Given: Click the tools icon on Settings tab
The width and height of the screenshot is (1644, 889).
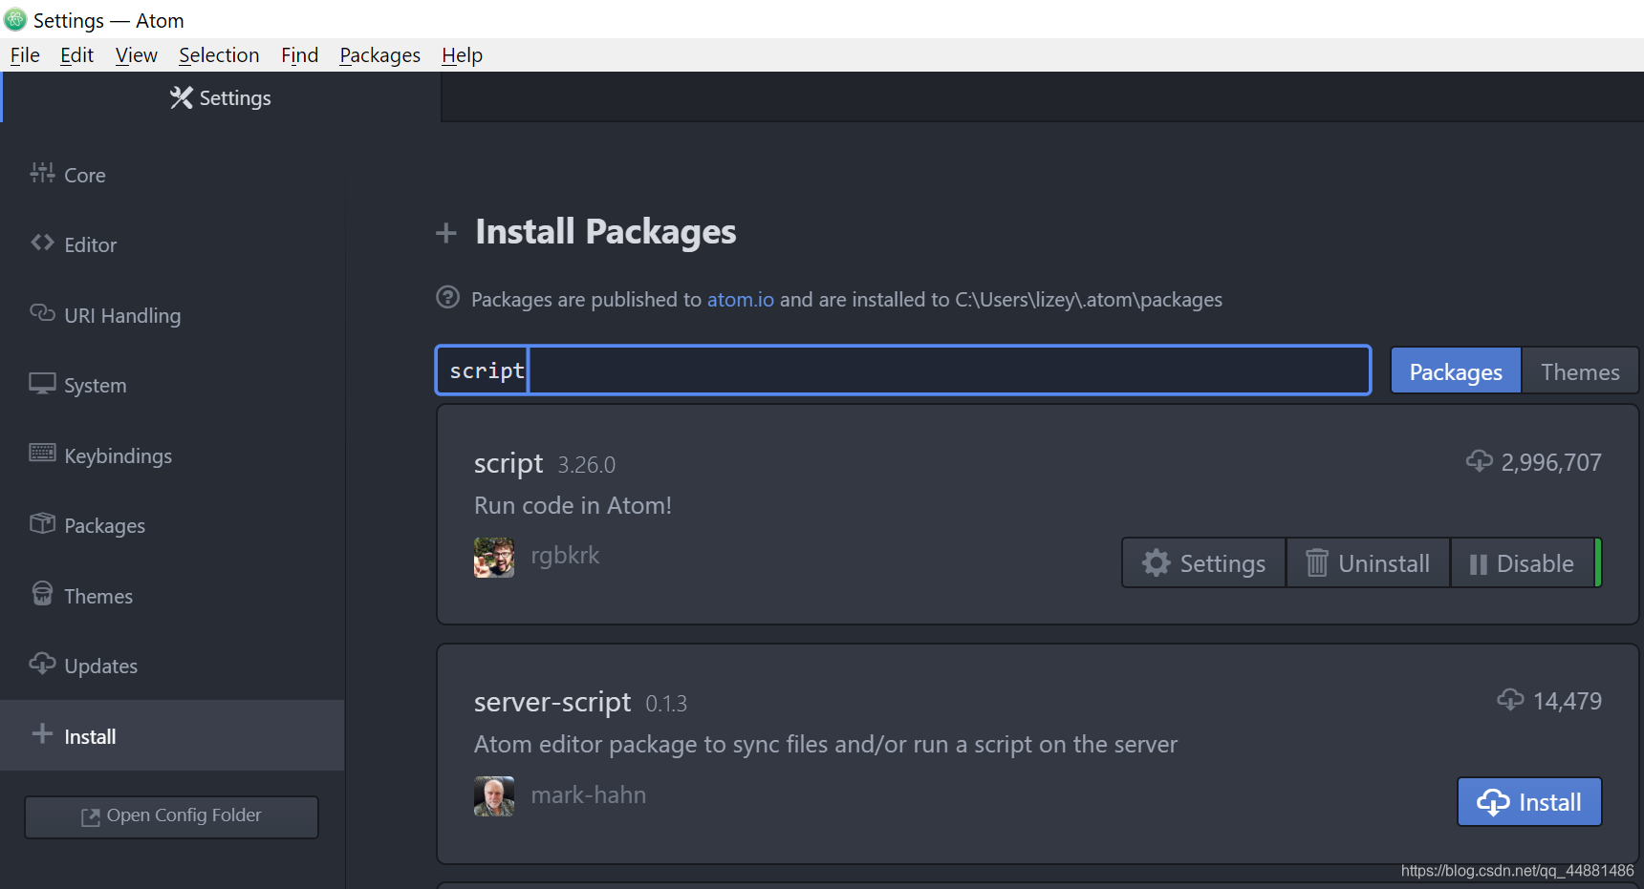Looking at the screenshot, I should pyautogui.click(x=182, y=97).
